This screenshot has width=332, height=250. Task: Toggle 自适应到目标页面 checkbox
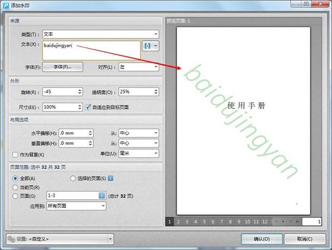click(x=88, y=107)
